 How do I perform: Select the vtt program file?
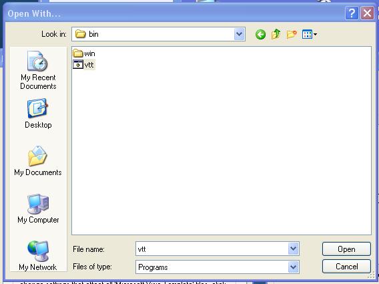point(83,65)
